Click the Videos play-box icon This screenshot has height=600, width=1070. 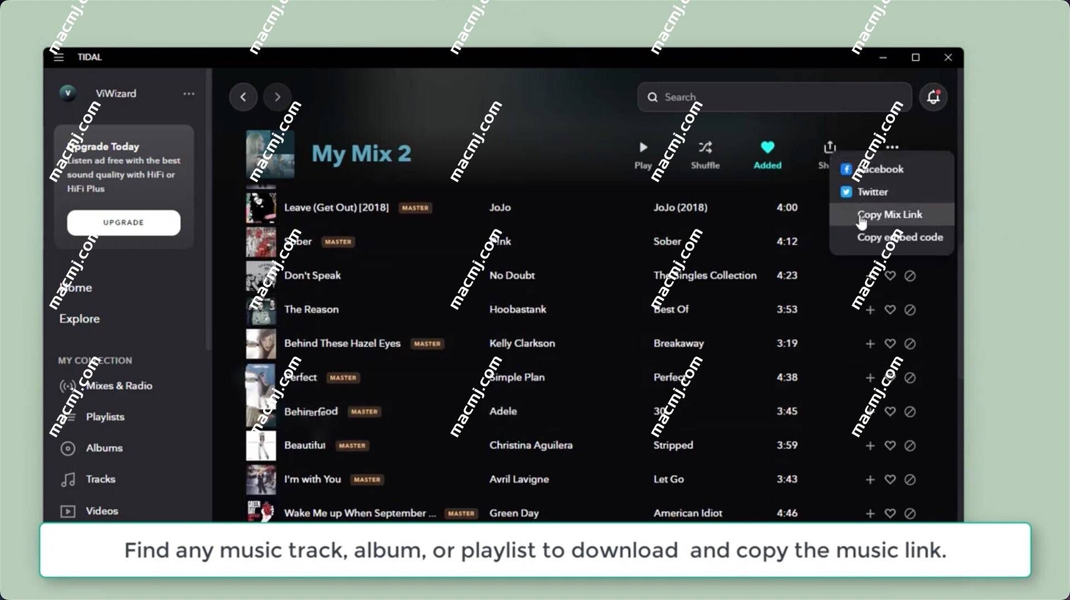point(67,511)
